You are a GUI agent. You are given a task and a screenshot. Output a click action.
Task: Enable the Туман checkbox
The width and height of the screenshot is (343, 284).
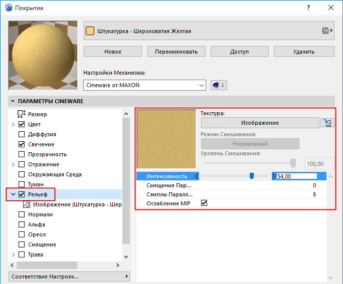pos(22,184)
